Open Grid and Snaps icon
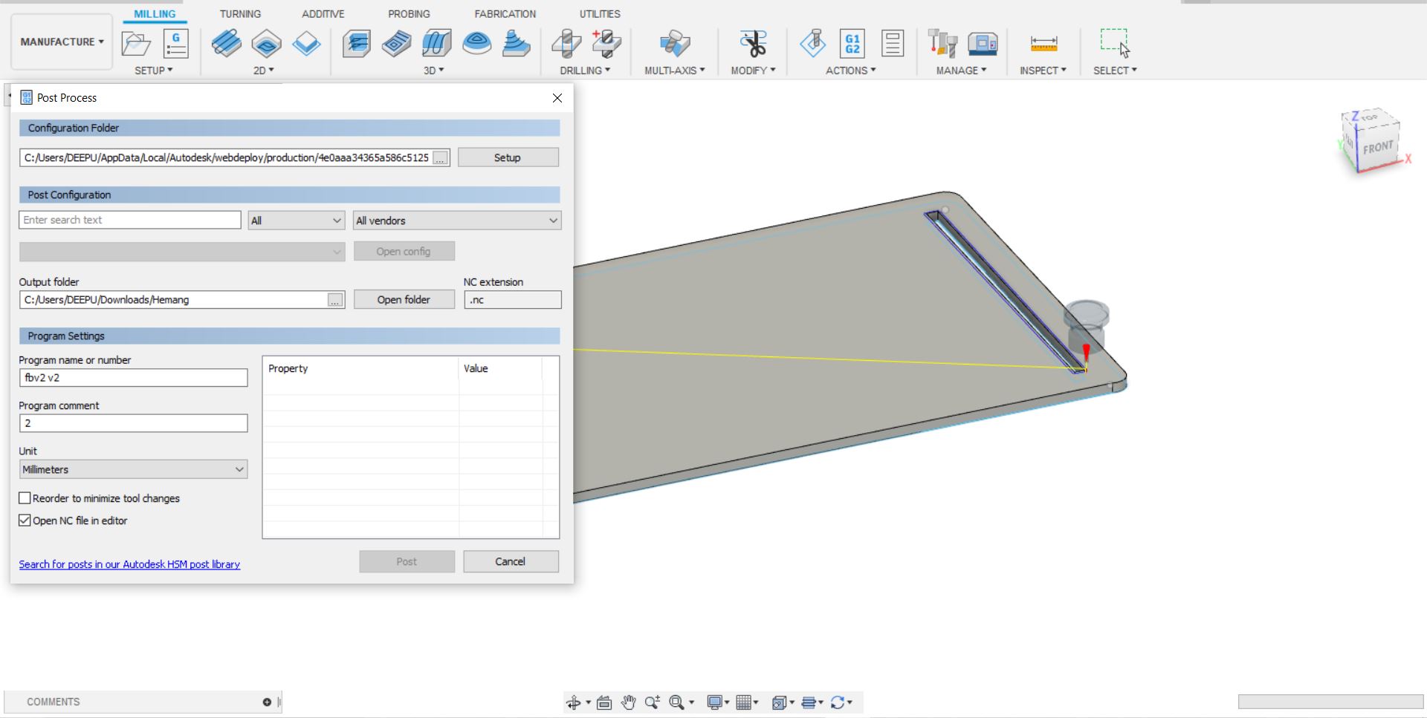 pos(743,702)
